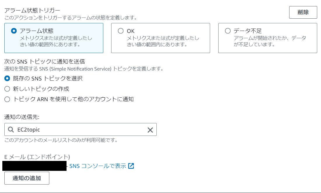Focus the EC2topic search input field
321x193 pixels.
(x=81, y=129)
